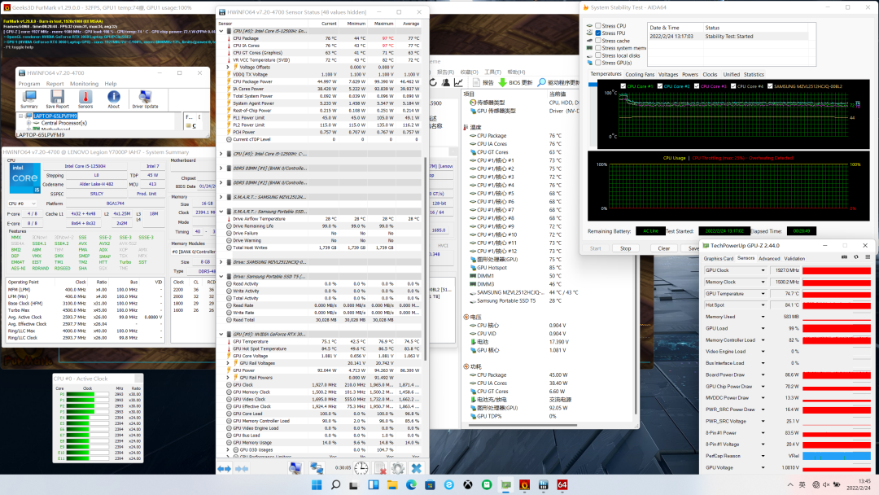Toggle the CPU Core #1 graph checkbox
879x495 pixels.
coord(623,85)
